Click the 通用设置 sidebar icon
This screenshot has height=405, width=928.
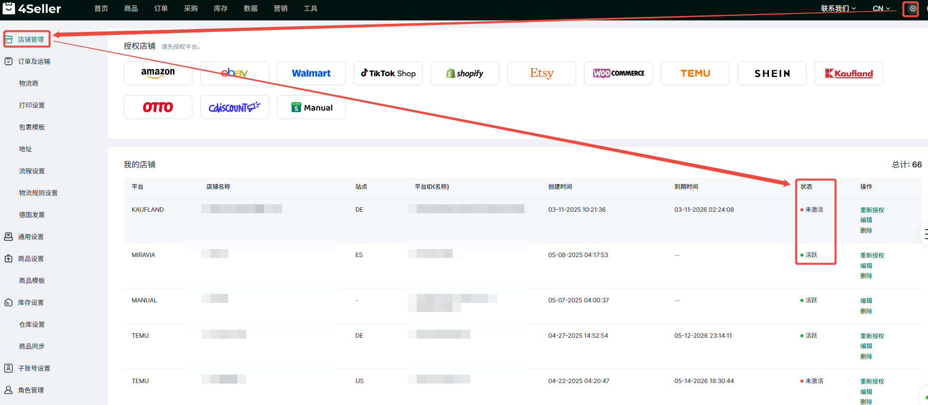tap(8, 237)
